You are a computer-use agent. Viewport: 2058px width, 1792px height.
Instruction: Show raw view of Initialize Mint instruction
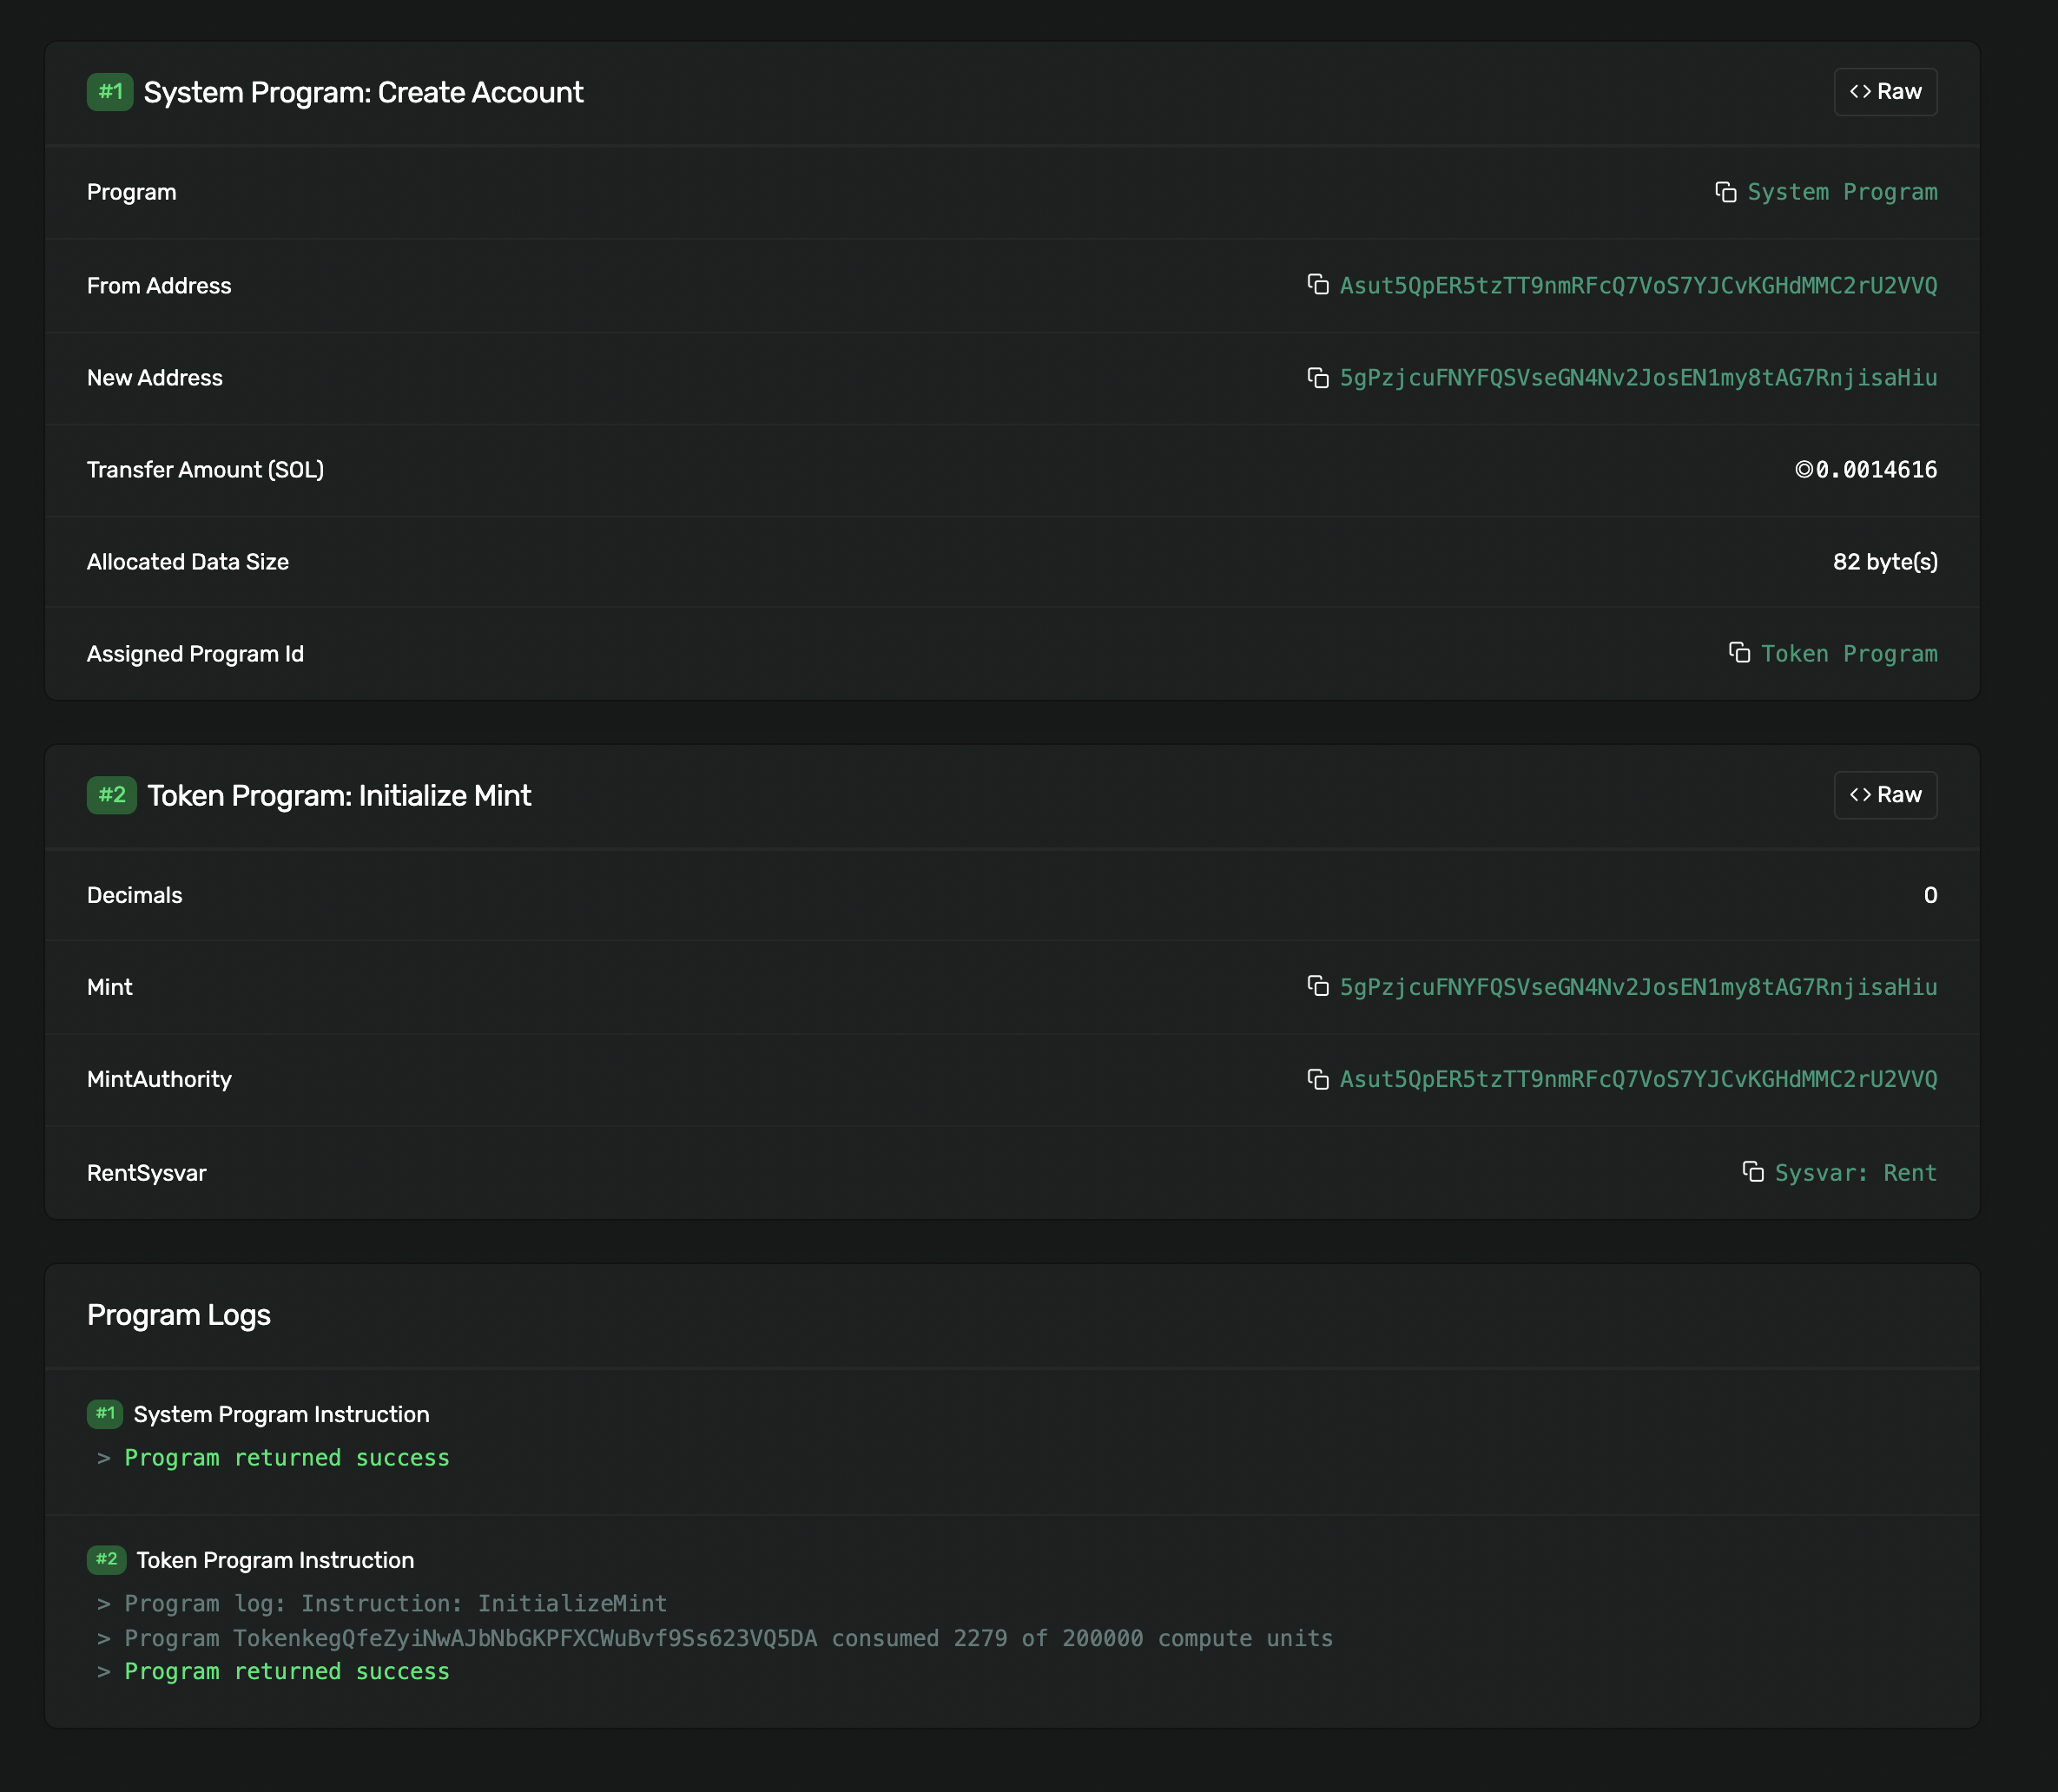[x=1884, y=795]
